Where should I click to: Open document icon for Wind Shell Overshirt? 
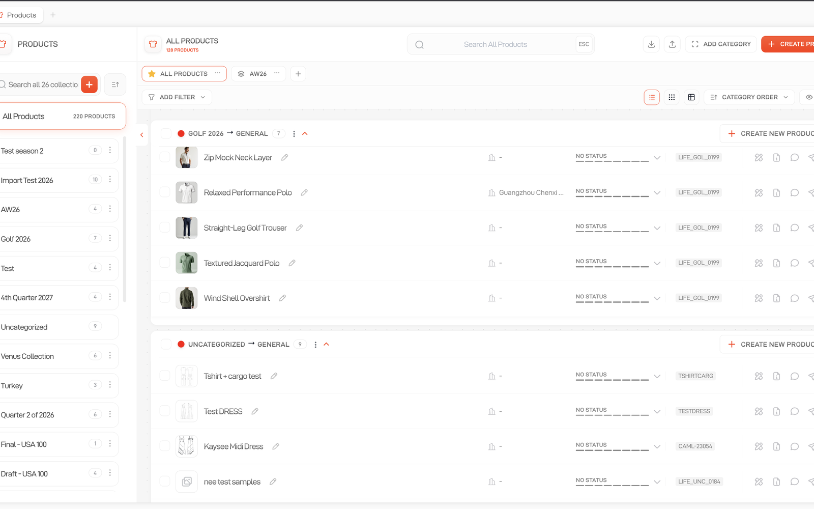pos(776,298)
